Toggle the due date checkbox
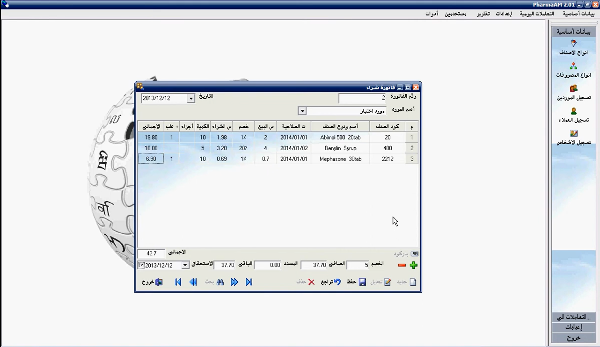Screen dimensions: 600x347 141,265
